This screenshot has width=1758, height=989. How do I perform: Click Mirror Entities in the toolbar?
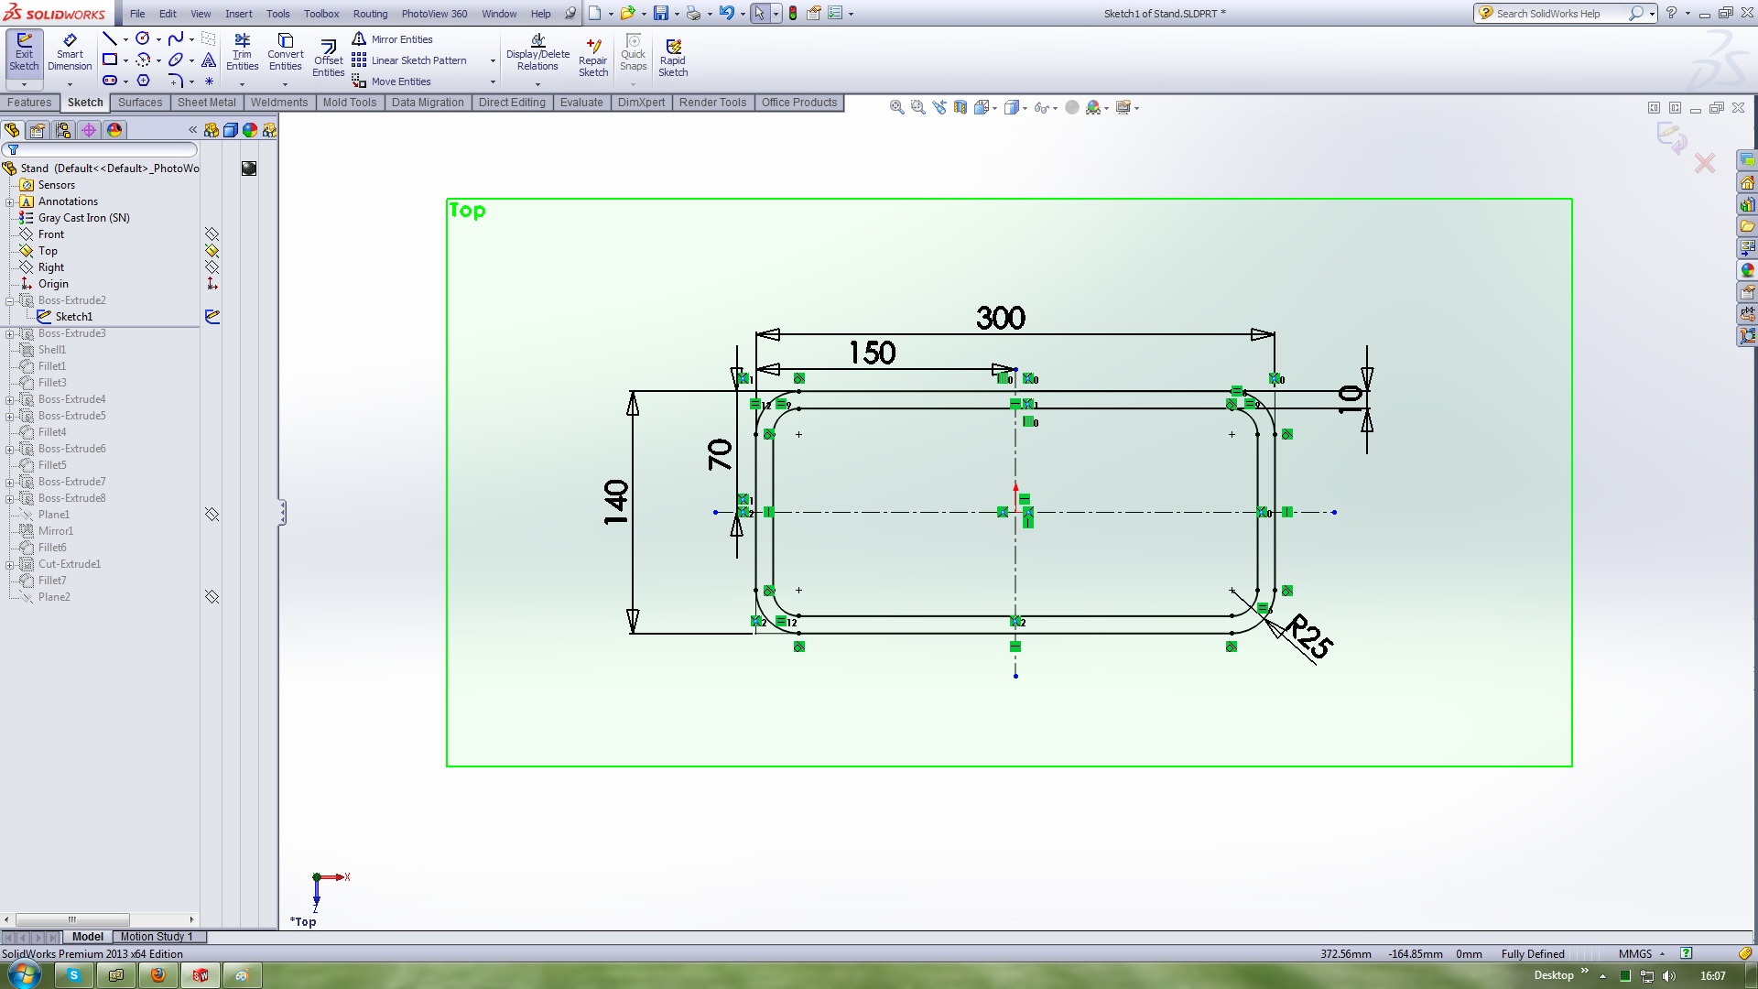click(393, 39)
